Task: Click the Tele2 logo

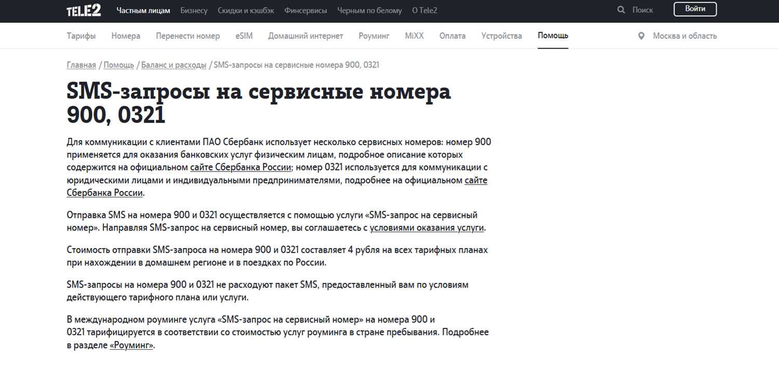Action: [84, 10]
